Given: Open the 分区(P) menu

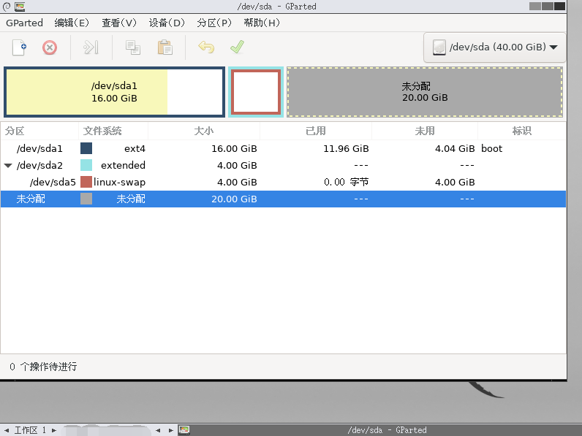Looking at the screenshot, I should tap(213, 23).
